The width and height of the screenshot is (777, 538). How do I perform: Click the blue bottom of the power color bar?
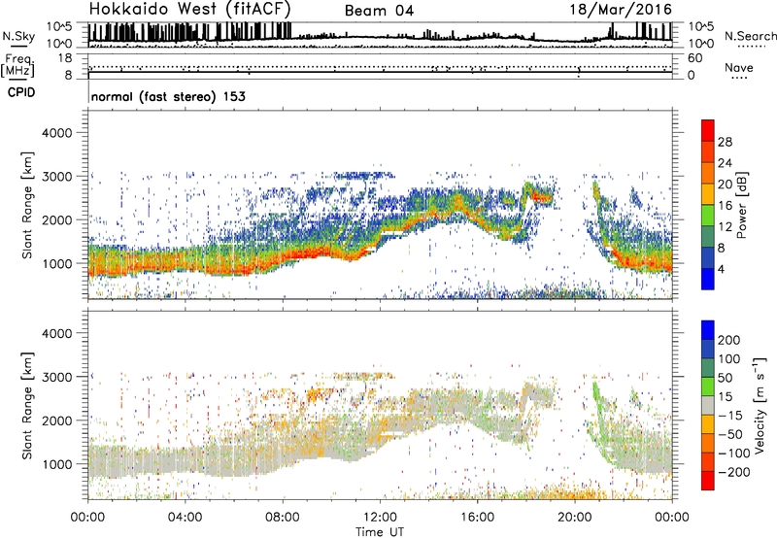tap(708, 279)
